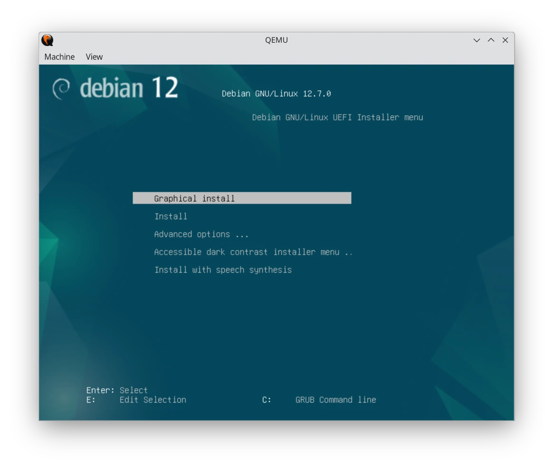Screen dimensions: 554x467
Task: Choose the plain Install boot entry
Action: click(x=171, y=216)
